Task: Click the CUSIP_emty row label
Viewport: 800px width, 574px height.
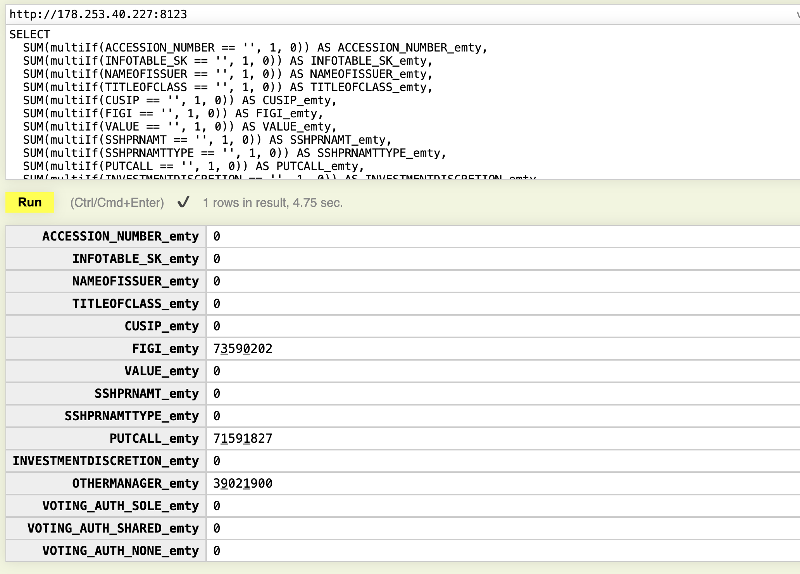Action: tap(161, 326)
